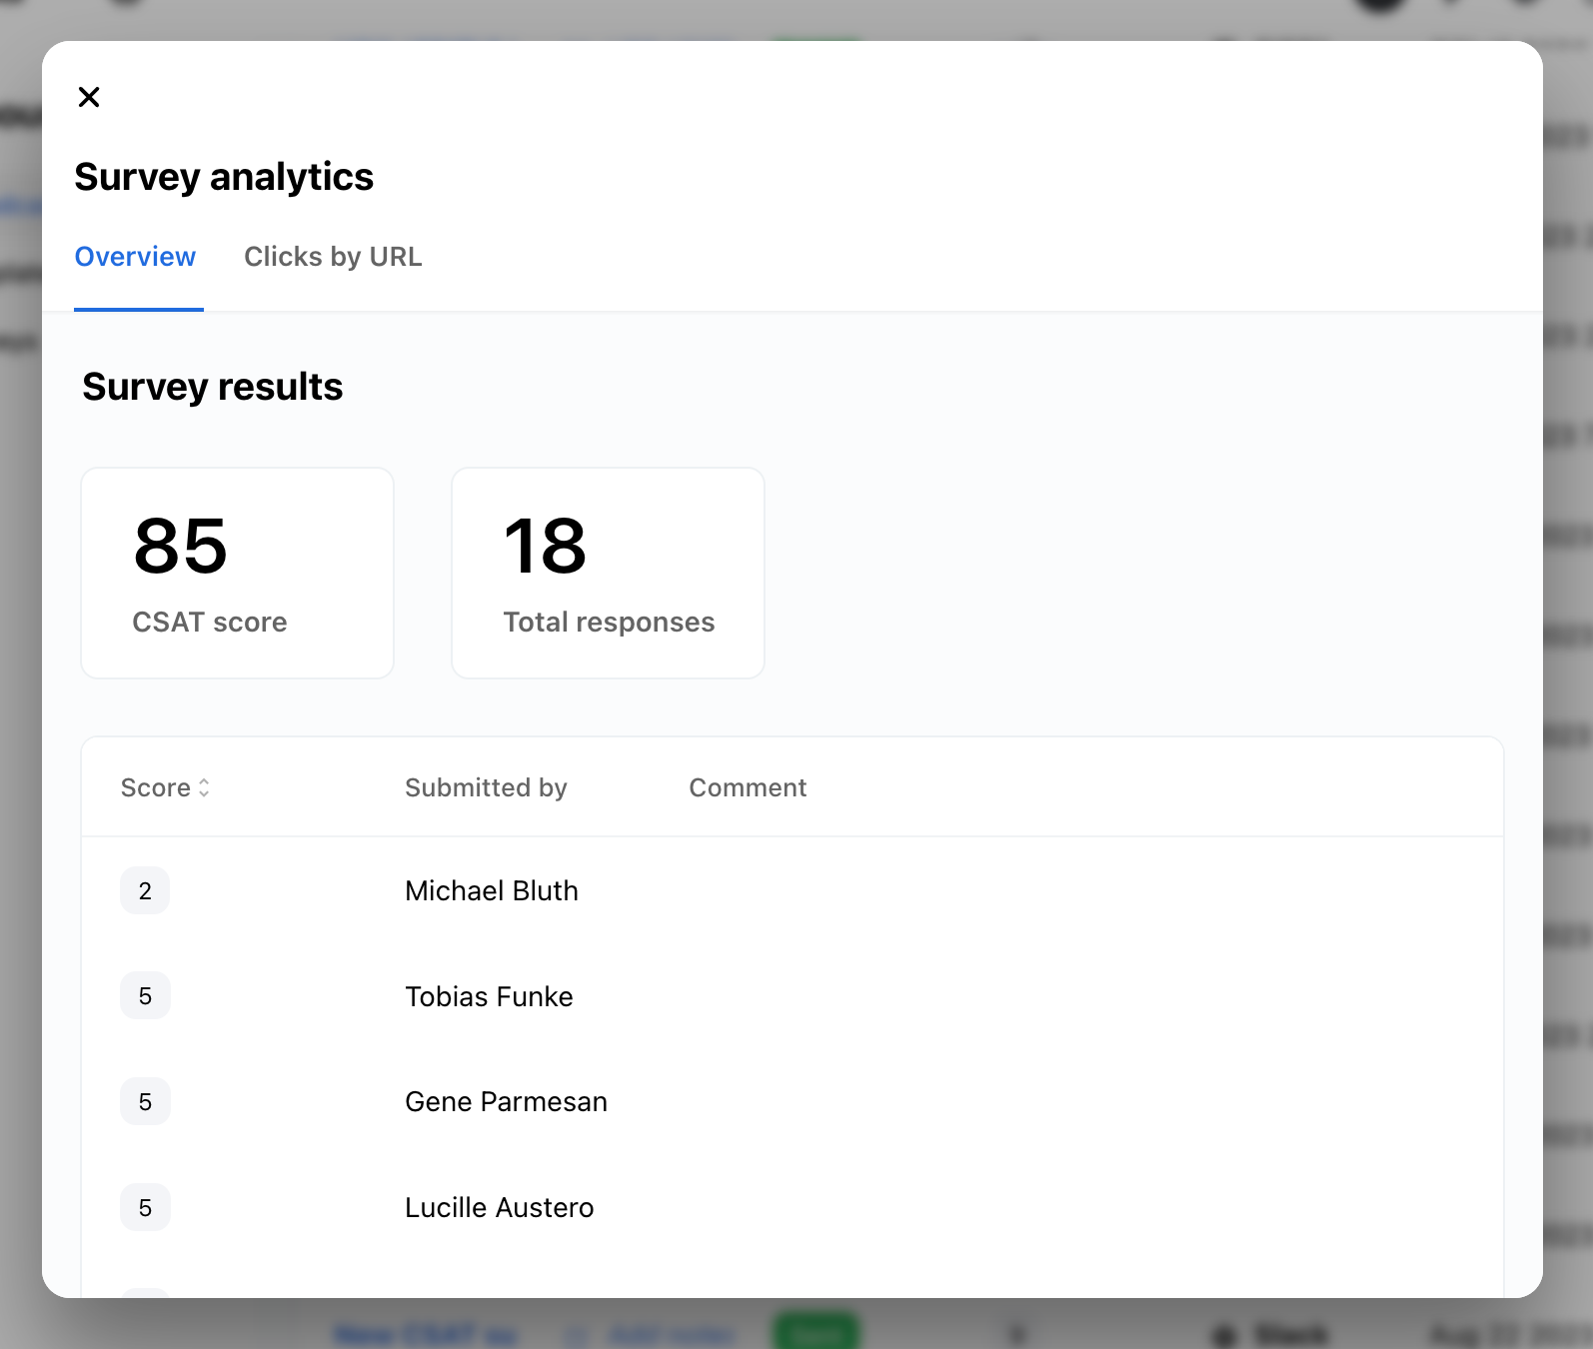1593x1349 pixels.
Task: Click the sort arrows beside Score
Action: (204, 788)
